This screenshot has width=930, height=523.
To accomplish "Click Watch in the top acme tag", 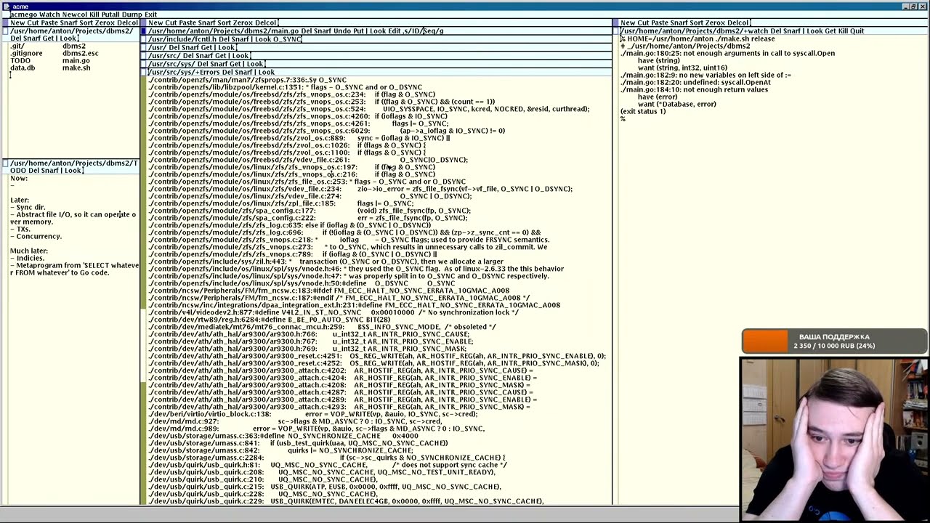I will tap(49, 15).
